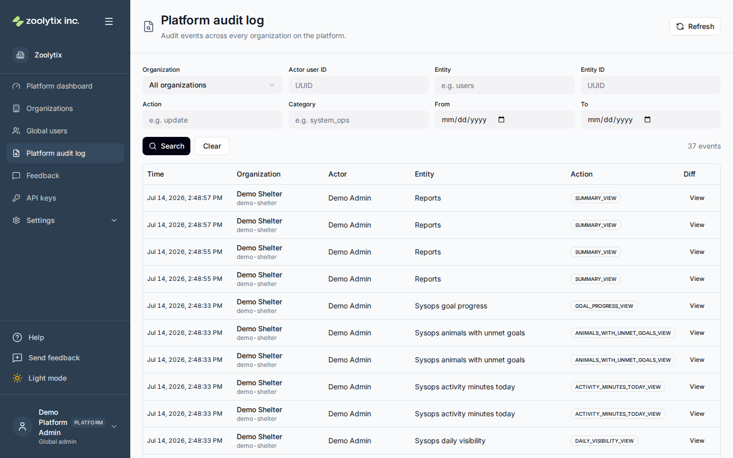Open Global users page
The image size is (733, 458).
(x=65, y=131)
